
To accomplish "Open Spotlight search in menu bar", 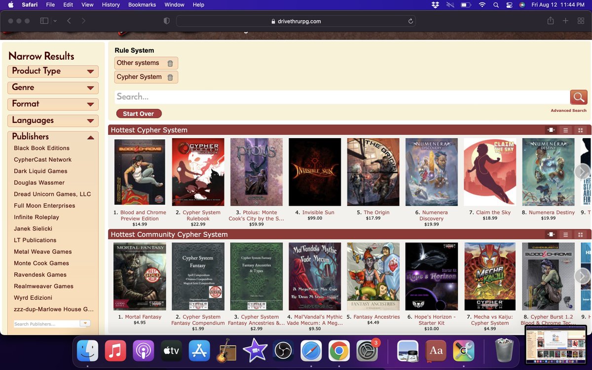I will [496, 5].
